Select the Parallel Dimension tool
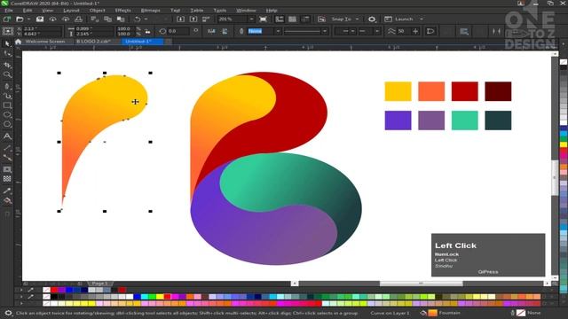This screenshot has height=319, width=568. pos(7,148)
